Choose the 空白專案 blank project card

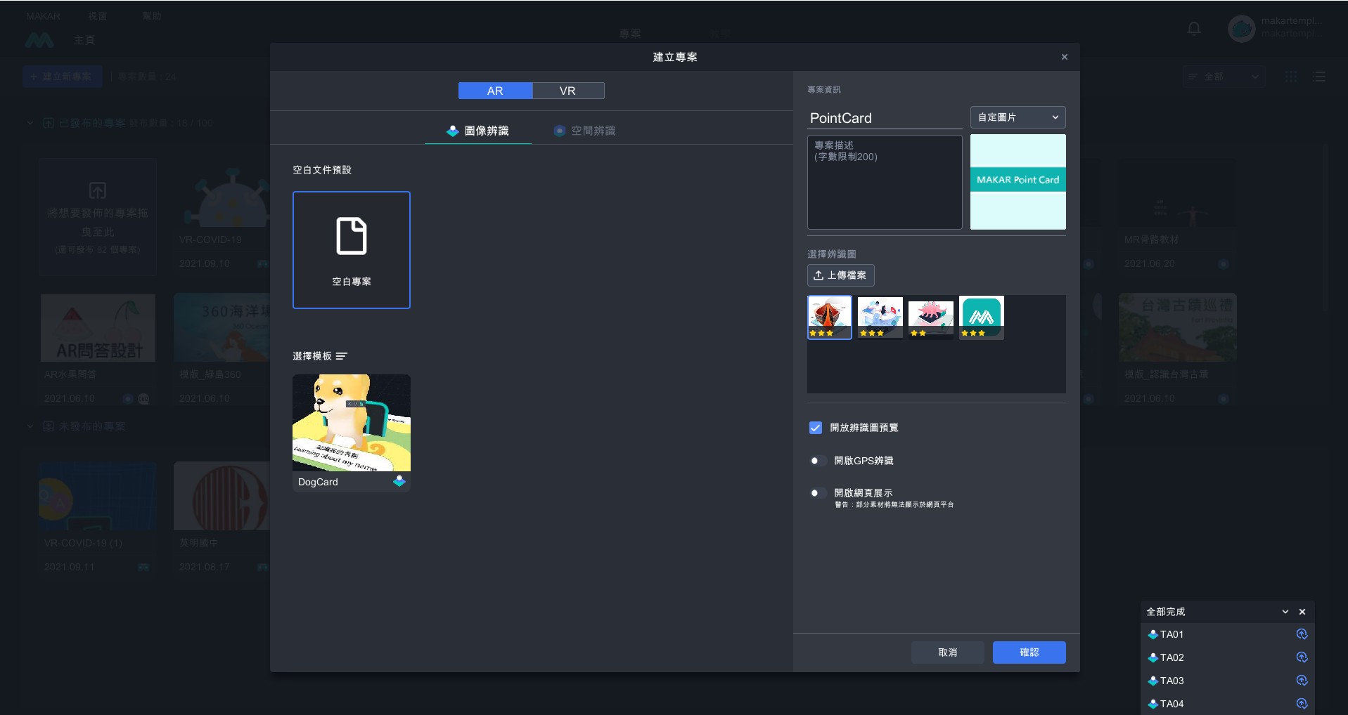point(352,250)
